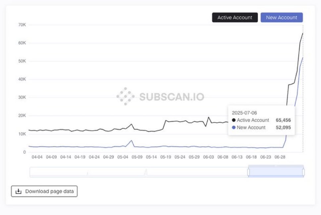Image resolution: width=321 pixels, height=215 pixels.
Task: Click the right handle of range slider
Action: (303, 172)
